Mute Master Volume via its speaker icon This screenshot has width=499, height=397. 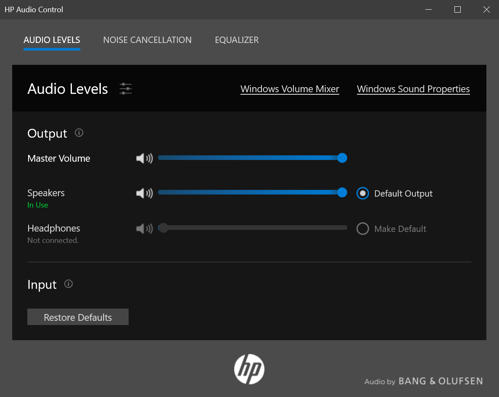pyautogui.click(x=144, y=158)
